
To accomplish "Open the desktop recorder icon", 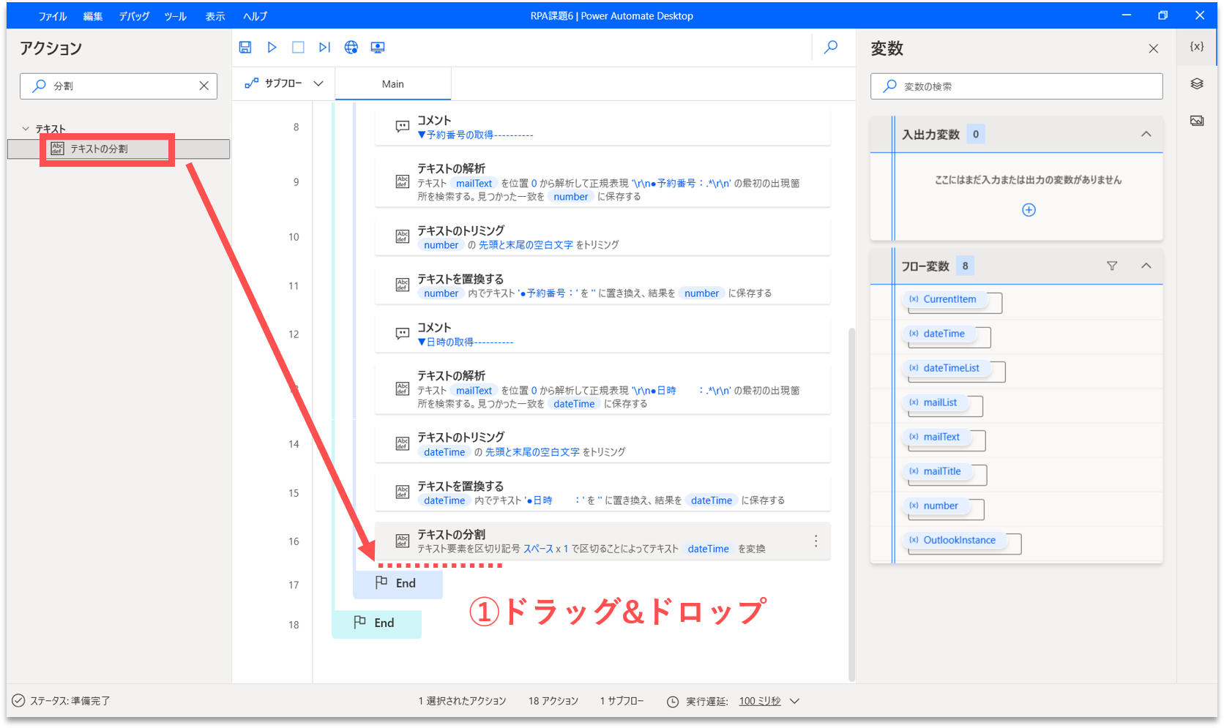I will click(378, 47).
